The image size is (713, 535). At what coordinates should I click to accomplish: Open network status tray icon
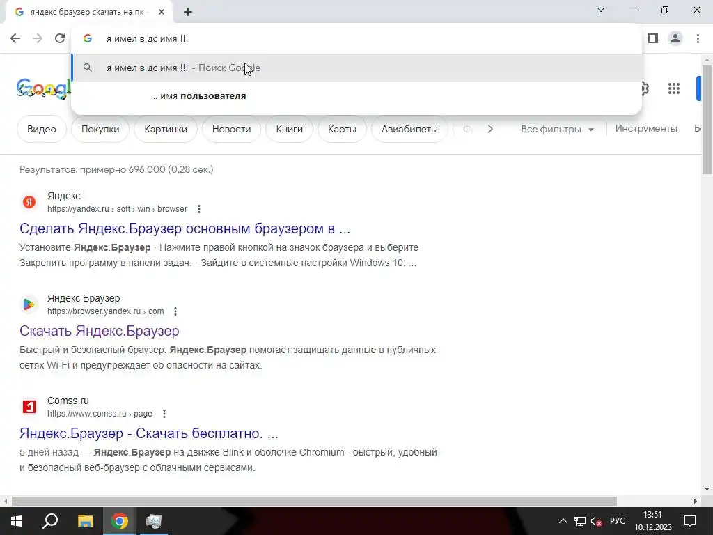pos(580,521)
